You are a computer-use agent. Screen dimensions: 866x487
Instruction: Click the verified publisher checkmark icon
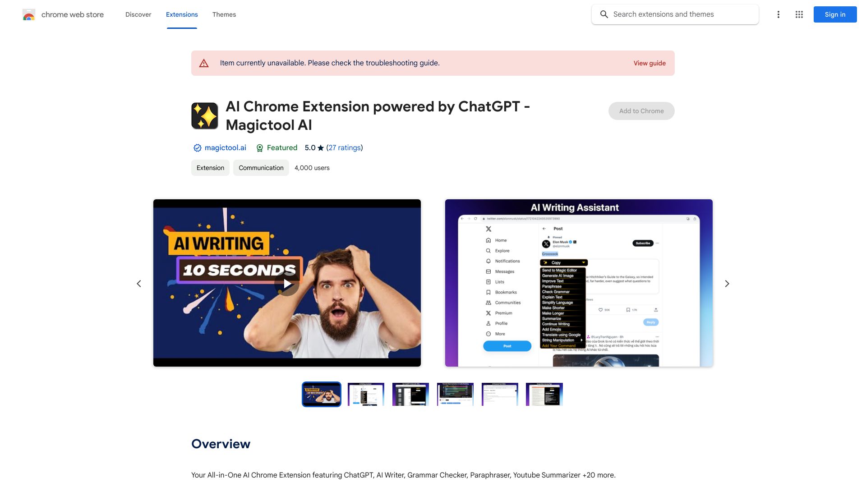(x=197, y=148)
